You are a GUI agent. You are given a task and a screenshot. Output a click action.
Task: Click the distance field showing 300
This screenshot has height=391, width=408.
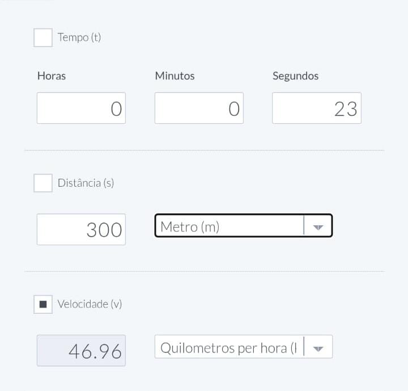coord(81,230)
